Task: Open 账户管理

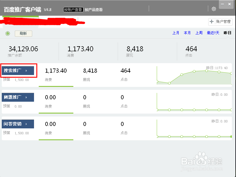Action: 220,22
